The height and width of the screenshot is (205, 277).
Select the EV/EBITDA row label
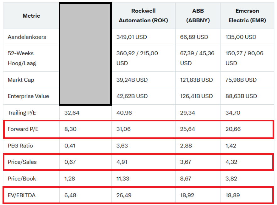click(x=21, y=195)
